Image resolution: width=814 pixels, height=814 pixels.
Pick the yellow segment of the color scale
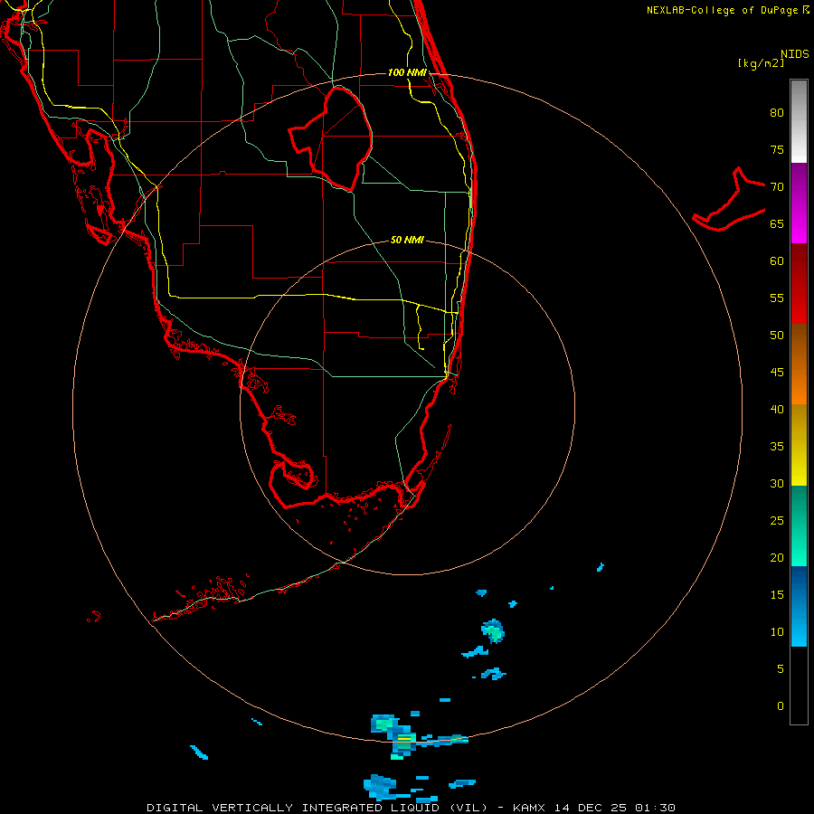coord(799,445)
